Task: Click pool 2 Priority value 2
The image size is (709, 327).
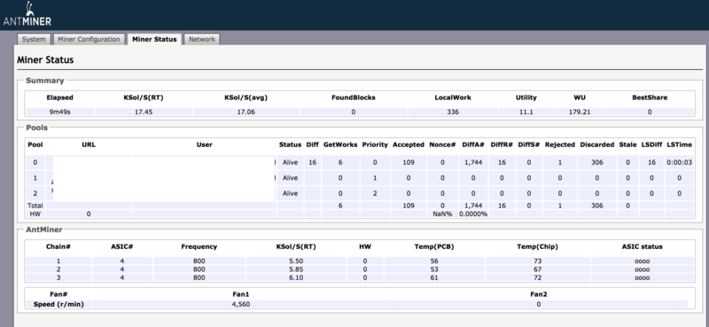Action: point(375,193)
